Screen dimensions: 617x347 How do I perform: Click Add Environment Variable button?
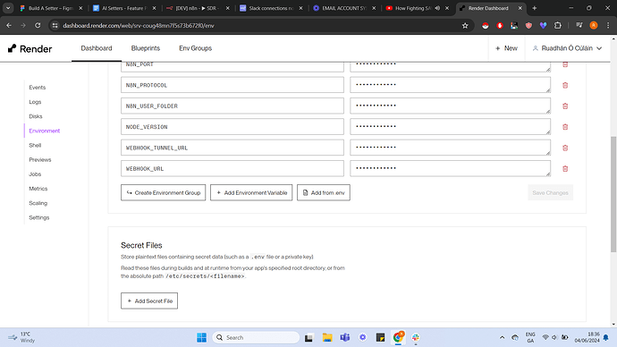[251, 193]
